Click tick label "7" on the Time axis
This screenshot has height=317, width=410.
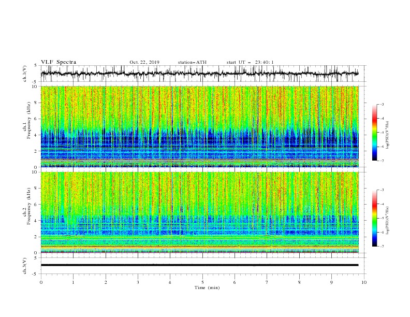[x=267, y=282]
